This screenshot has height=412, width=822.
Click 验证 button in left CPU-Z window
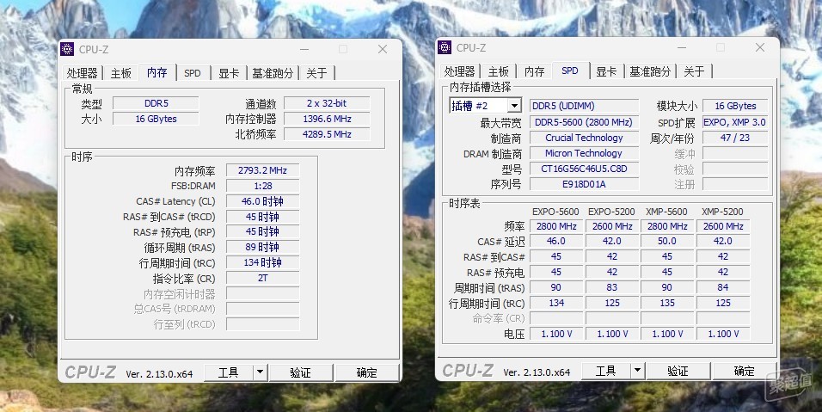point(300,372)
